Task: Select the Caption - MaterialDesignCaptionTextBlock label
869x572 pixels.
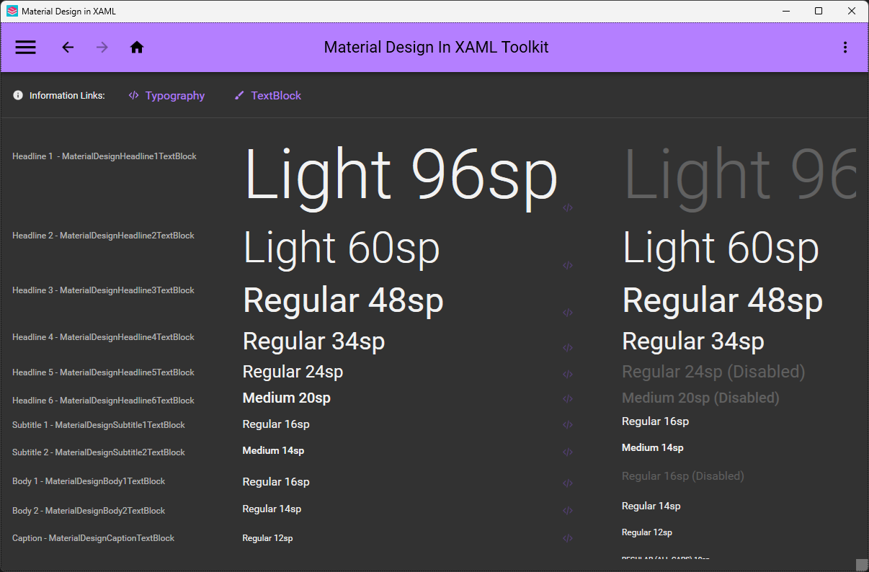Action: pos(94,538)
